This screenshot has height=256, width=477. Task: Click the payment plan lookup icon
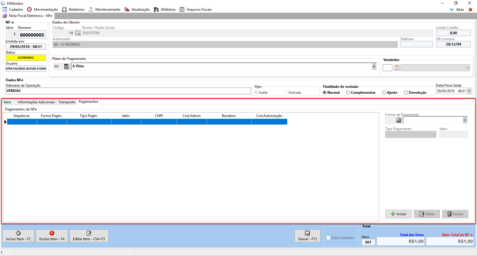tap(67, 66)
